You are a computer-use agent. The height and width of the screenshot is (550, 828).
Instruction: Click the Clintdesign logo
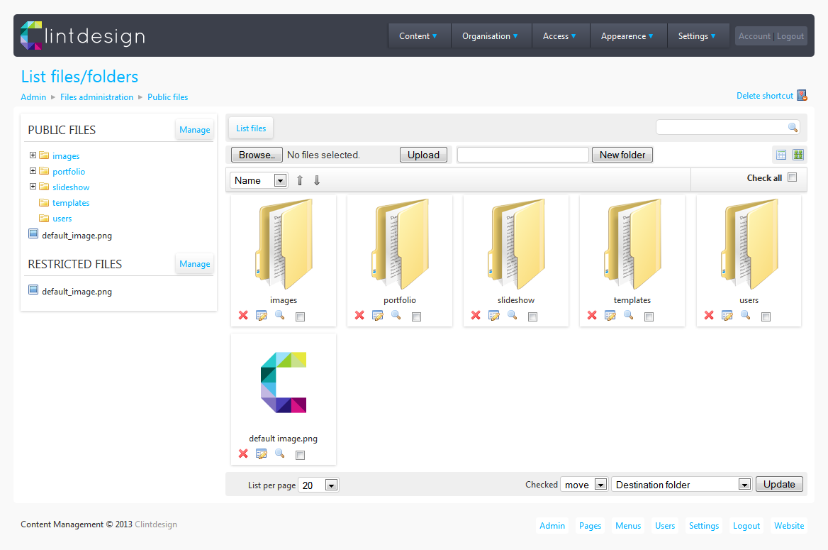(x=83, y=35)
